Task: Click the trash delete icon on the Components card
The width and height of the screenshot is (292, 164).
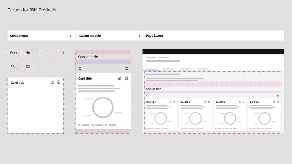Action: tap(59, 82)
